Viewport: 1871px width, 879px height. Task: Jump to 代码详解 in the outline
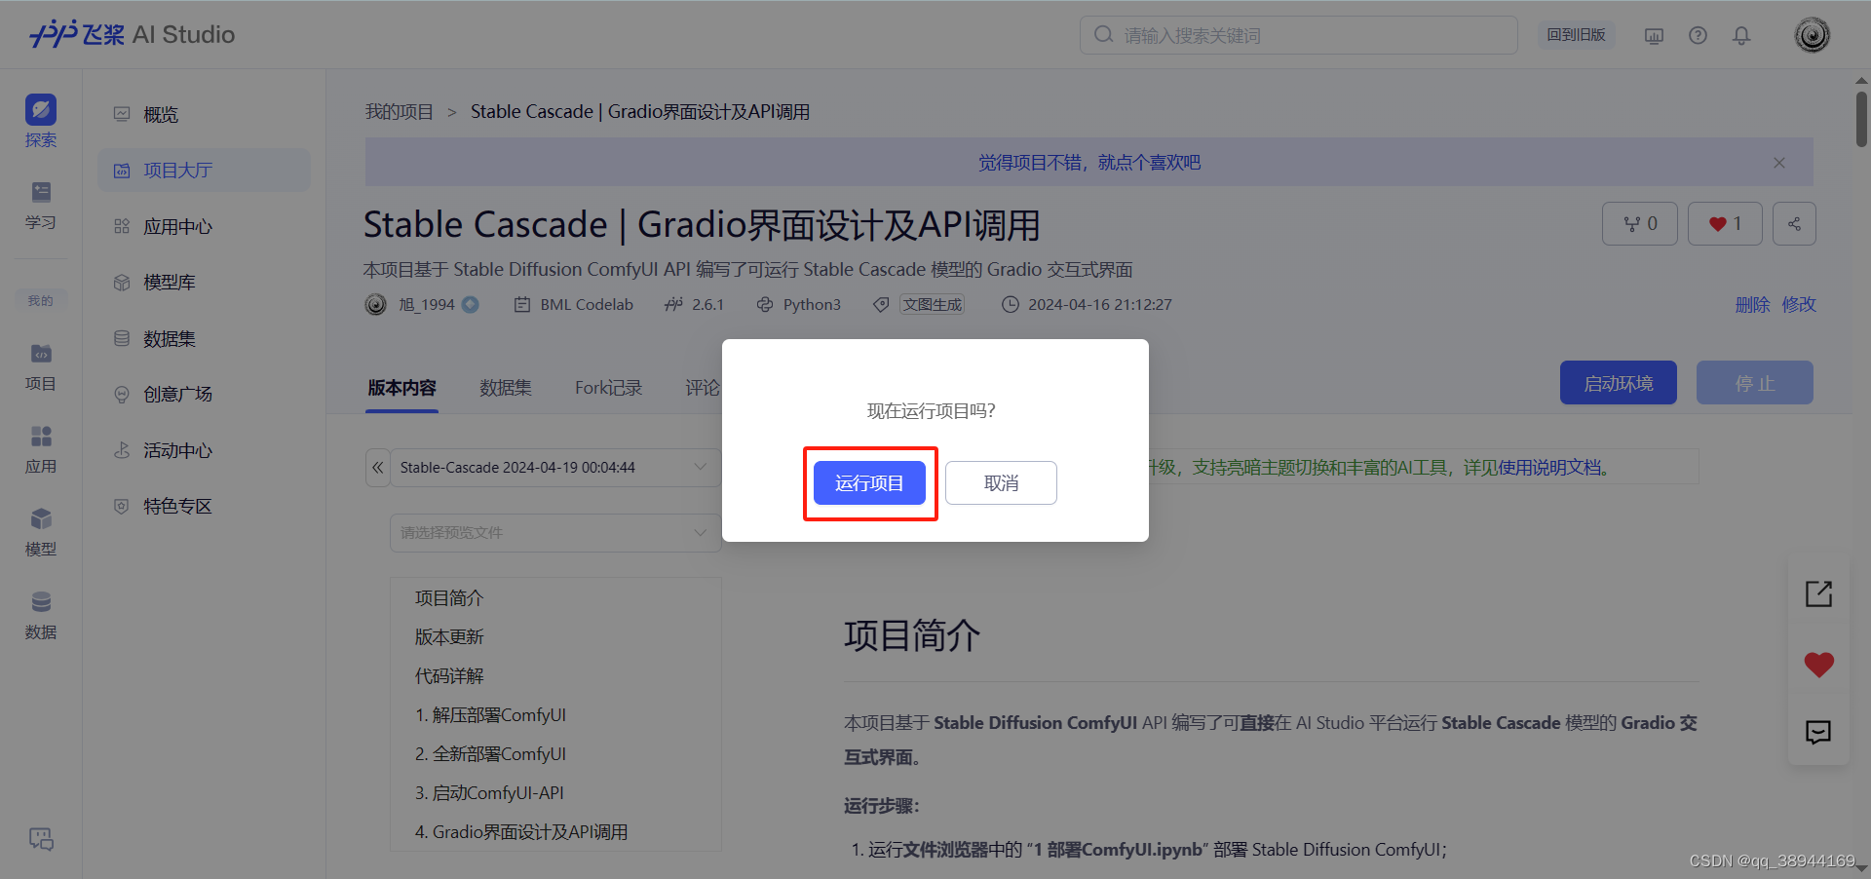click(x=449, y=676)
